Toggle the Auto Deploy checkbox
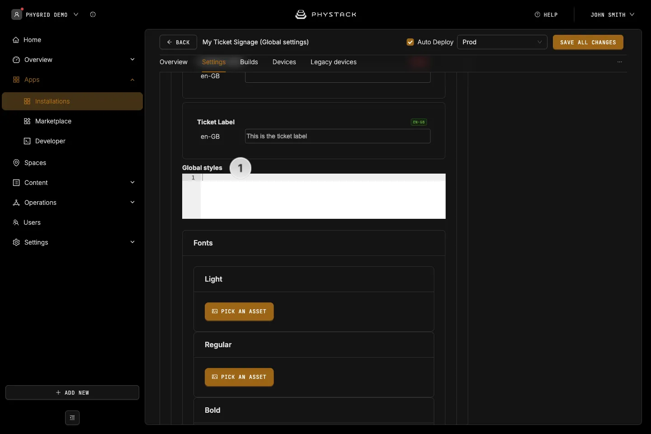The width and height of the screenshot is (651, 434). 410,42
